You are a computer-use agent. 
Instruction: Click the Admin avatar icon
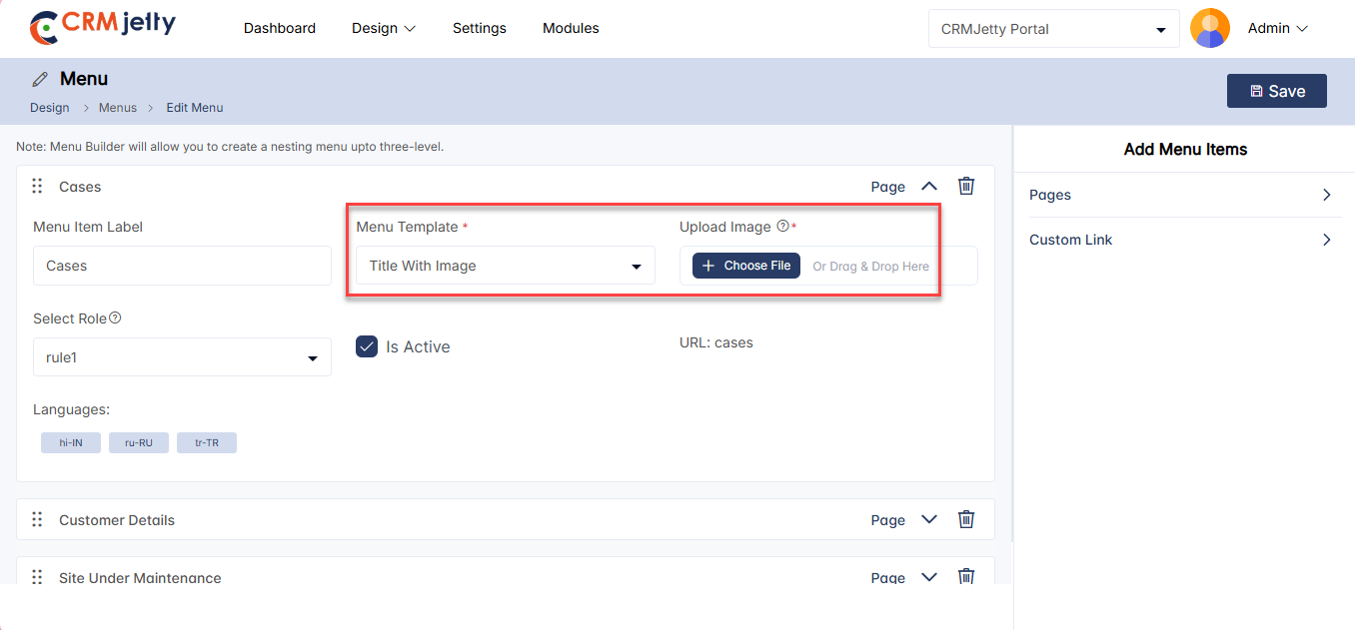point(1210,29)
